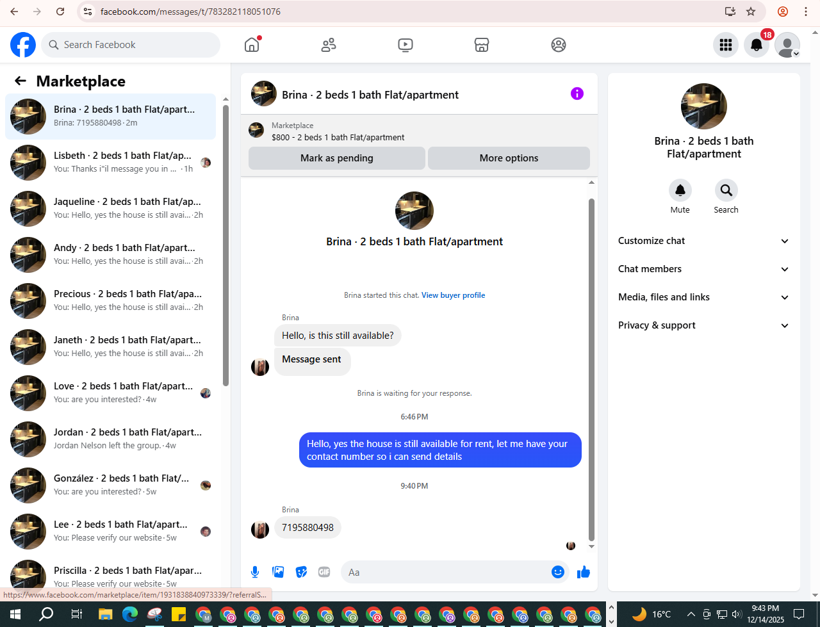Viewport: 820px width, 627px height.
Task: Click the chat messages scrollbar
Action: pyautogui.click(x=591, y=369)
